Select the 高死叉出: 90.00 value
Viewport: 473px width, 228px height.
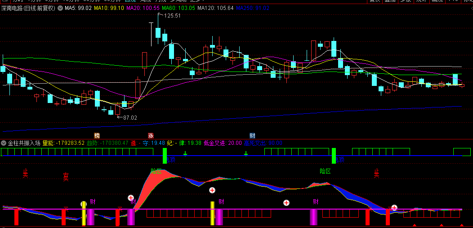(263, 143)
